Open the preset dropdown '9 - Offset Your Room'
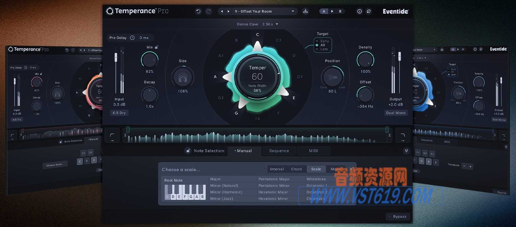The image size is (516, 227). pos(264,11)
